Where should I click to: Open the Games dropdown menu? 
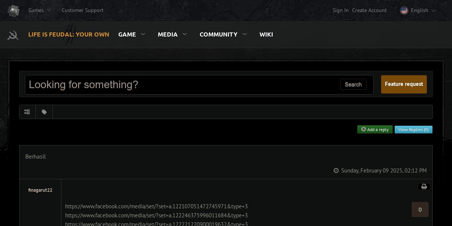pos(40,10)
